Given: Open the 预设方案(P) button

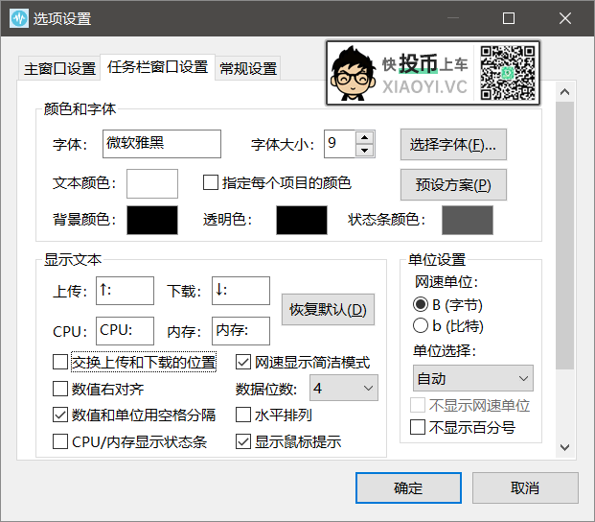Looking at the screenshot, I should pyautogui.click(x=453, y=184).
